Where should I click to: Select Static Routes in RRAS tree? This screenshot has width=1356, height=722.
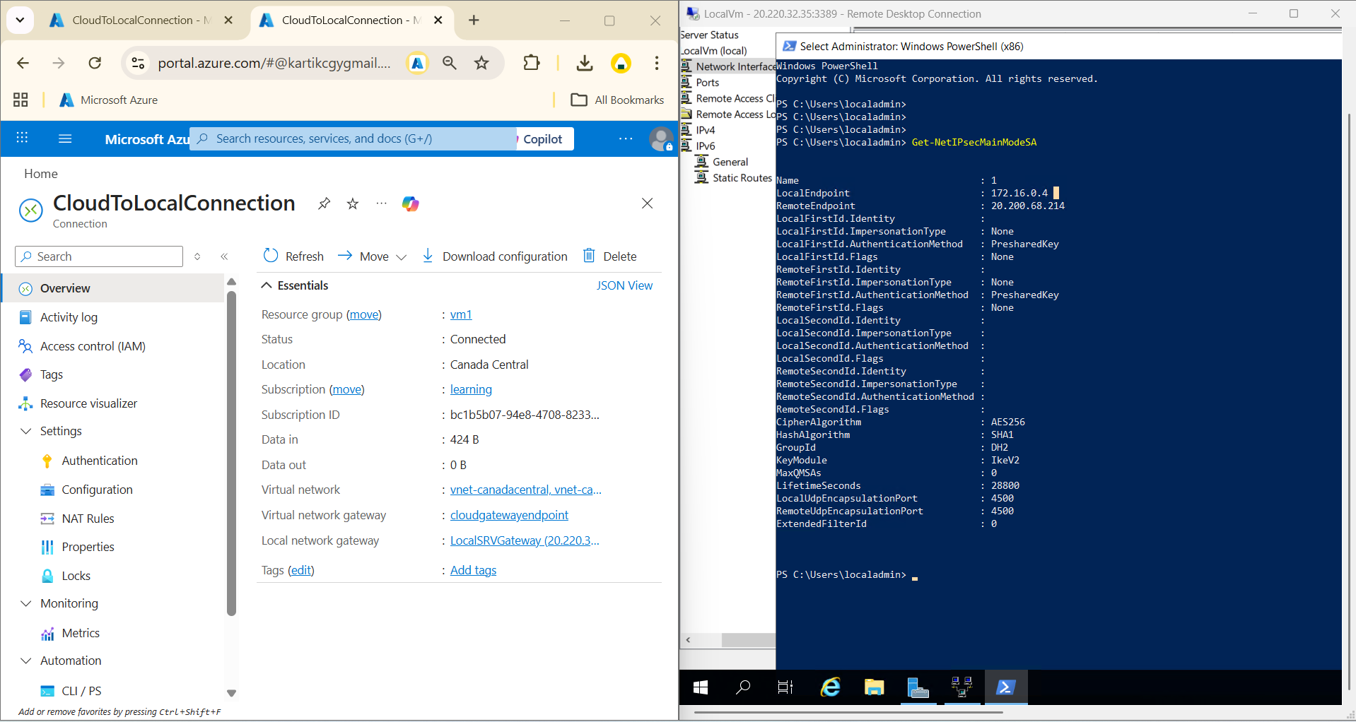(x=742, y=178)
